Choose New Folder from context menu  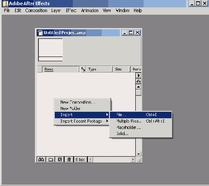[82, 108]
